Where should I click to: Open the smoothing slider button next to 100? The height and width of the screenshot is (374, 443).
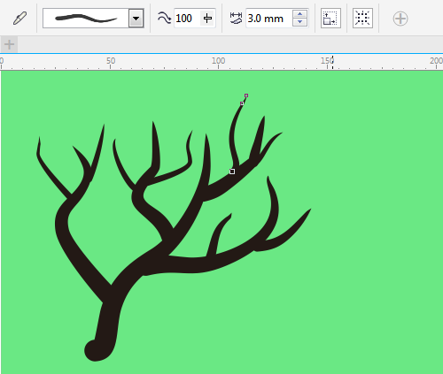click(207, 19)
